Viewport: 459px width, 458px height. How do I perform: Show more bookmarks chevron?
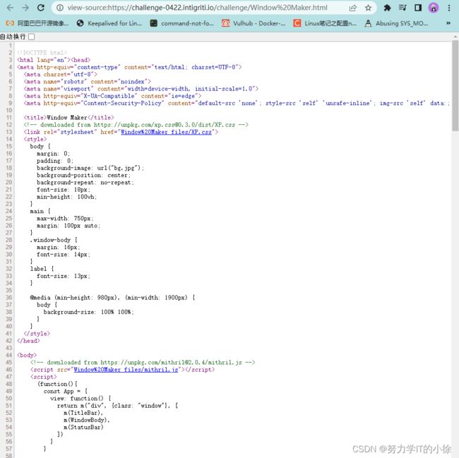click(448, 23)
